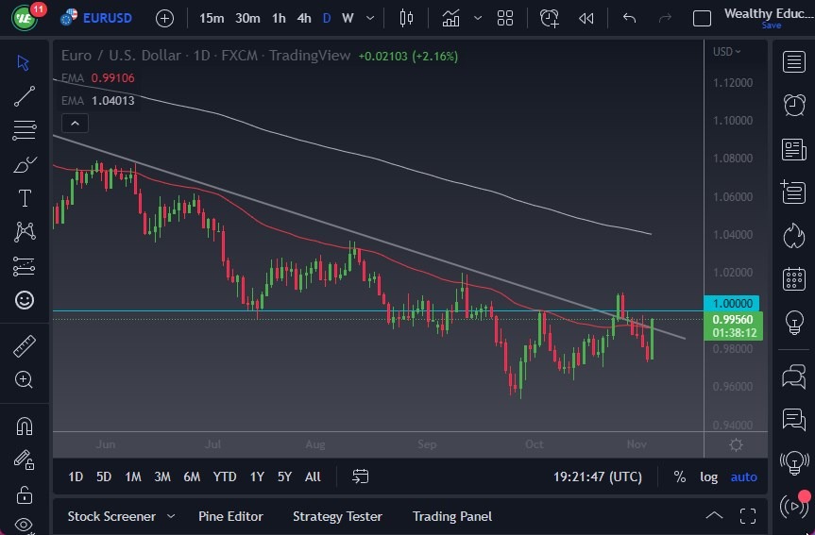815x535 pixels.
Task: Collapse the indicator legend chevron
Action: pos(74,123)
